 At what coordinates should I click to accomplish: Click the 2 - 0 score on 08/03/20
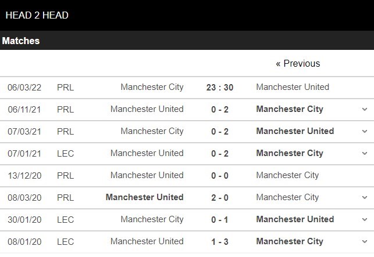click(x=220, y=197)
